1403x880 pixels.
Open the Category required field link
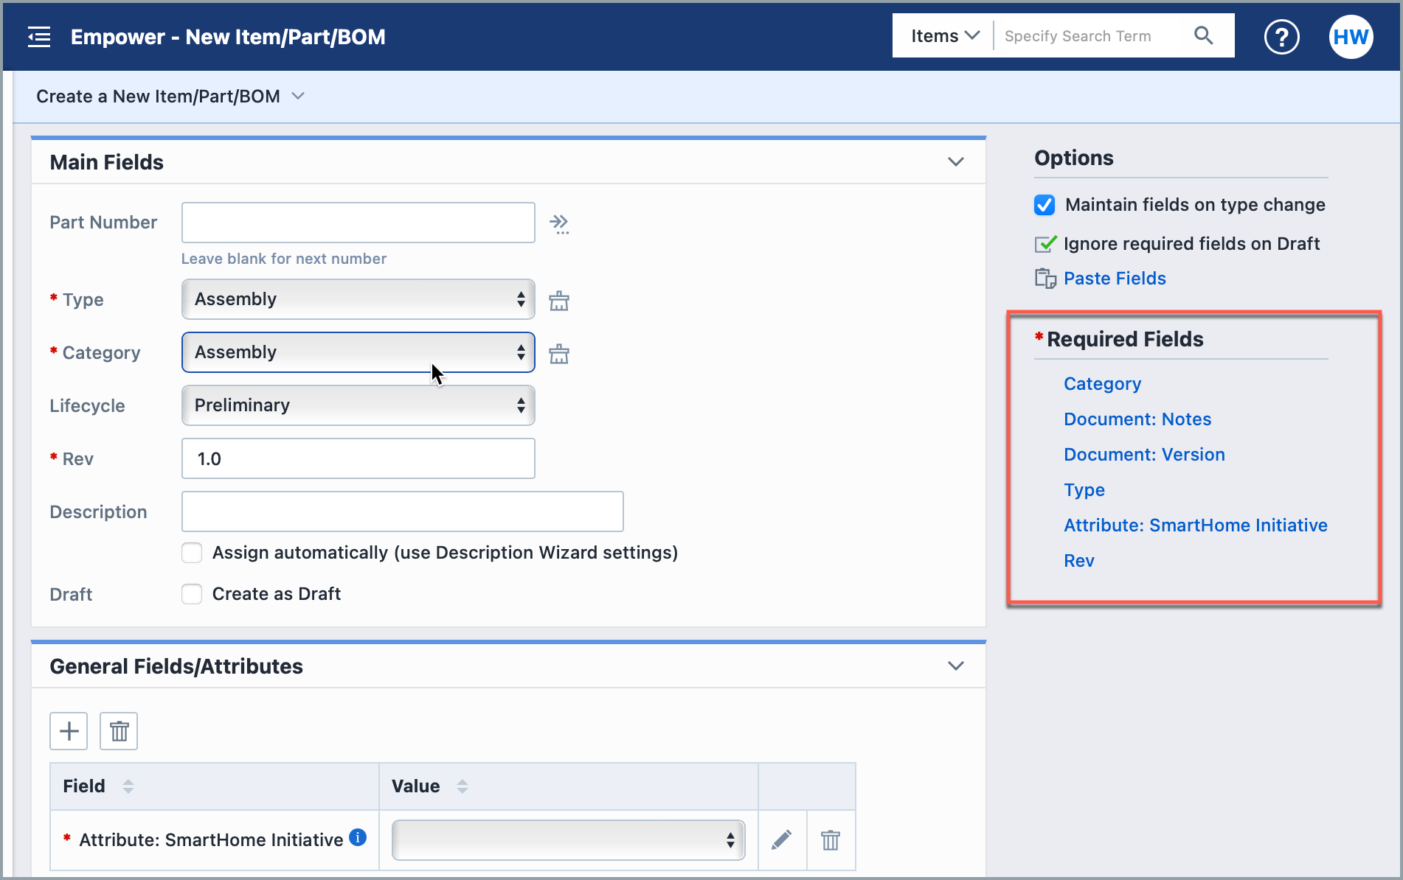(x=1102, y=383)
